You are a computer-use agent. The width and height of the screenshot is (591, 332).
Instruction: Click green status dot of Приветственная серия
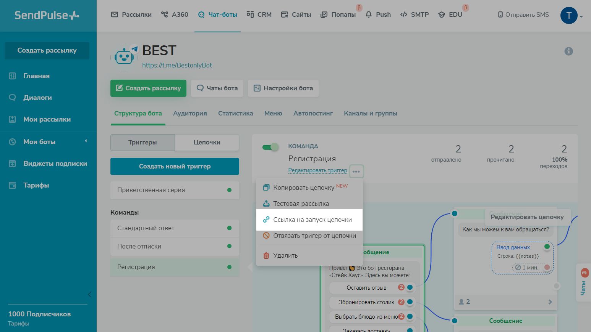click(229, 190)
